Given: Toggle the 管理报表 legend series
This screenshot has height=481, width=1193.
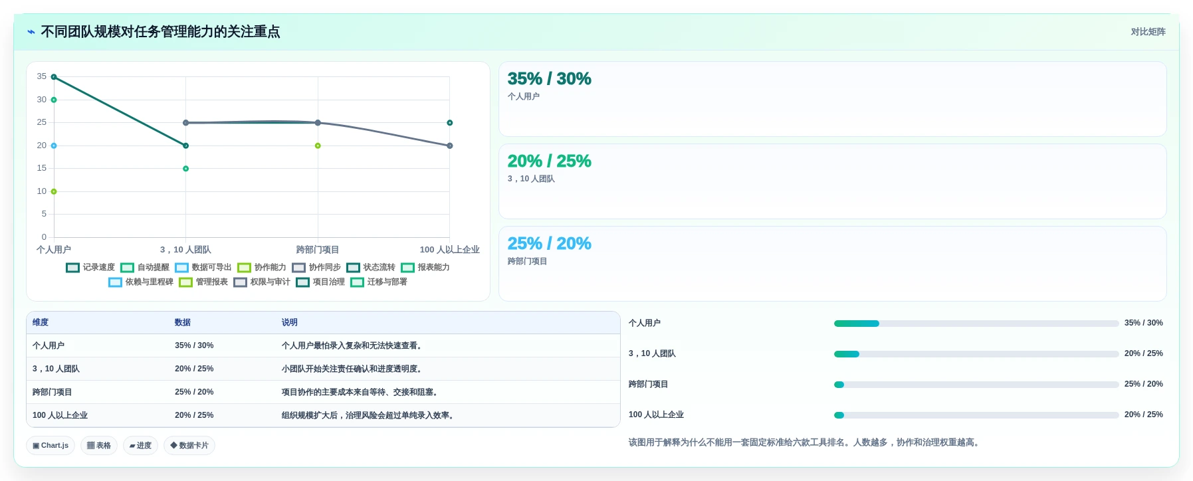Looking at the screenshot, I should [x=203, y=282].
